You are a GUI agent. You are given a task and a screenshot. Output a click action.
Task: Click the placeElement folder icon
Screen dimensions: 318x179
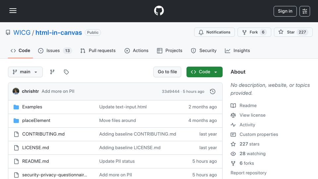(16, 121)
